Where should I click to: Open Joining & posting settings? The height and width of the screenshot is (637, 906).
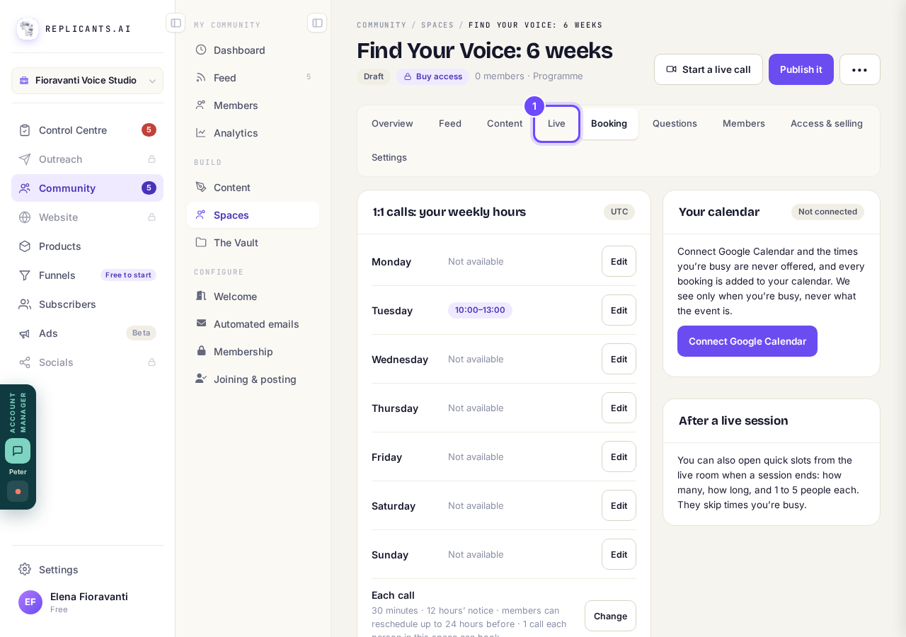[x=253, y=379]
